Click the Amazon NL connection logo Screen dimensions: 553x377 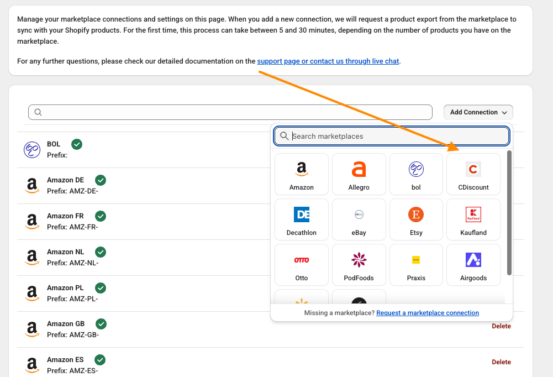[x=32, y=258]
